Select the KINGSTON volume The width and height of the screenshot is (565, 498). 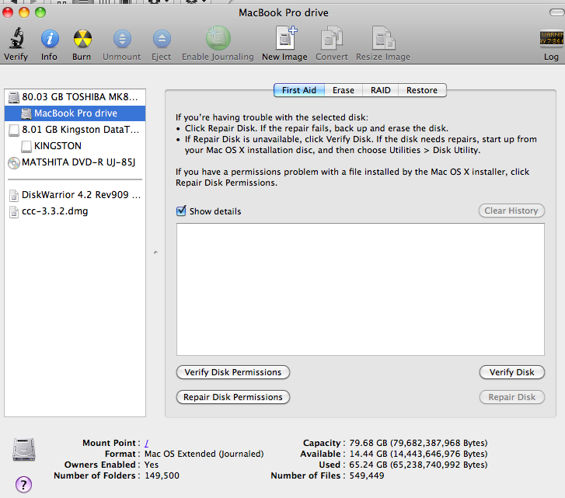[x=75, y=145]
